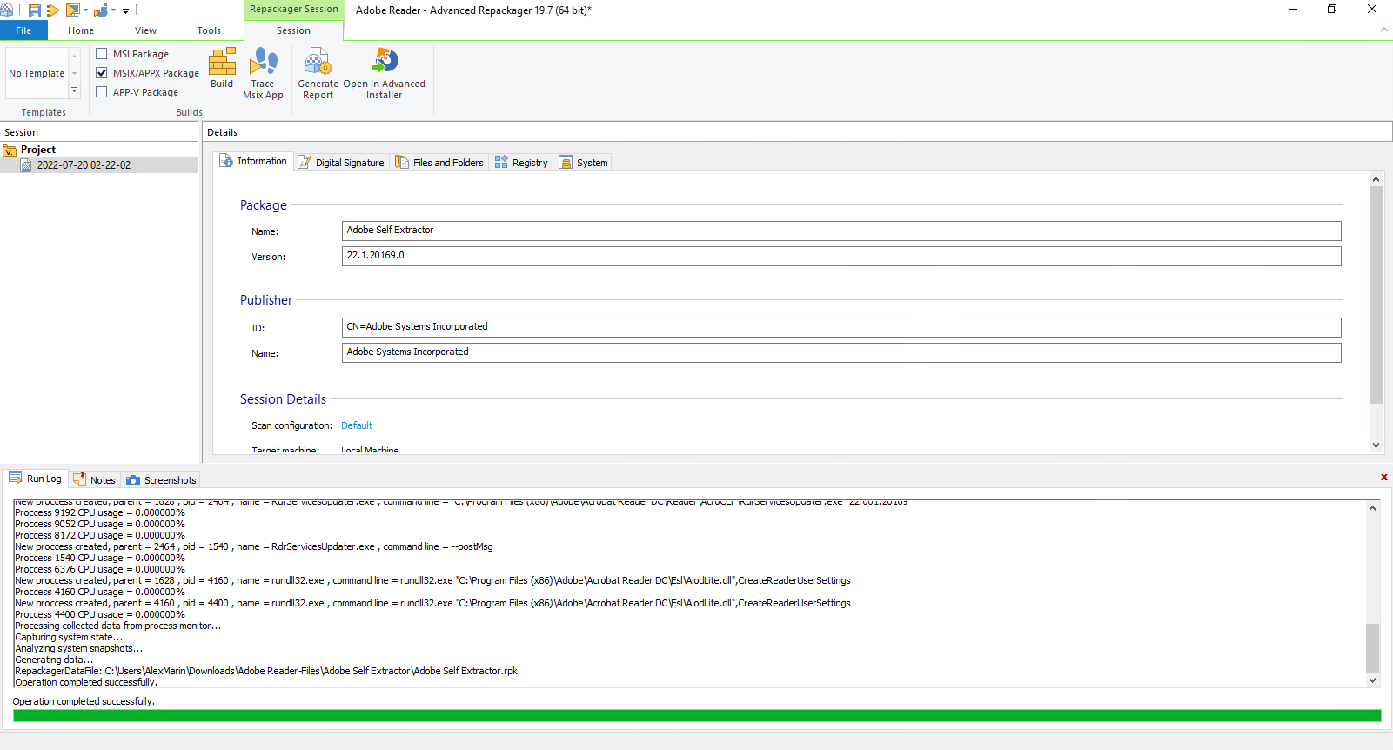Click the "Analyzing system snapshots..." log line
Image resolution: width=1393 pixels, height=750 pixels.
78,648
